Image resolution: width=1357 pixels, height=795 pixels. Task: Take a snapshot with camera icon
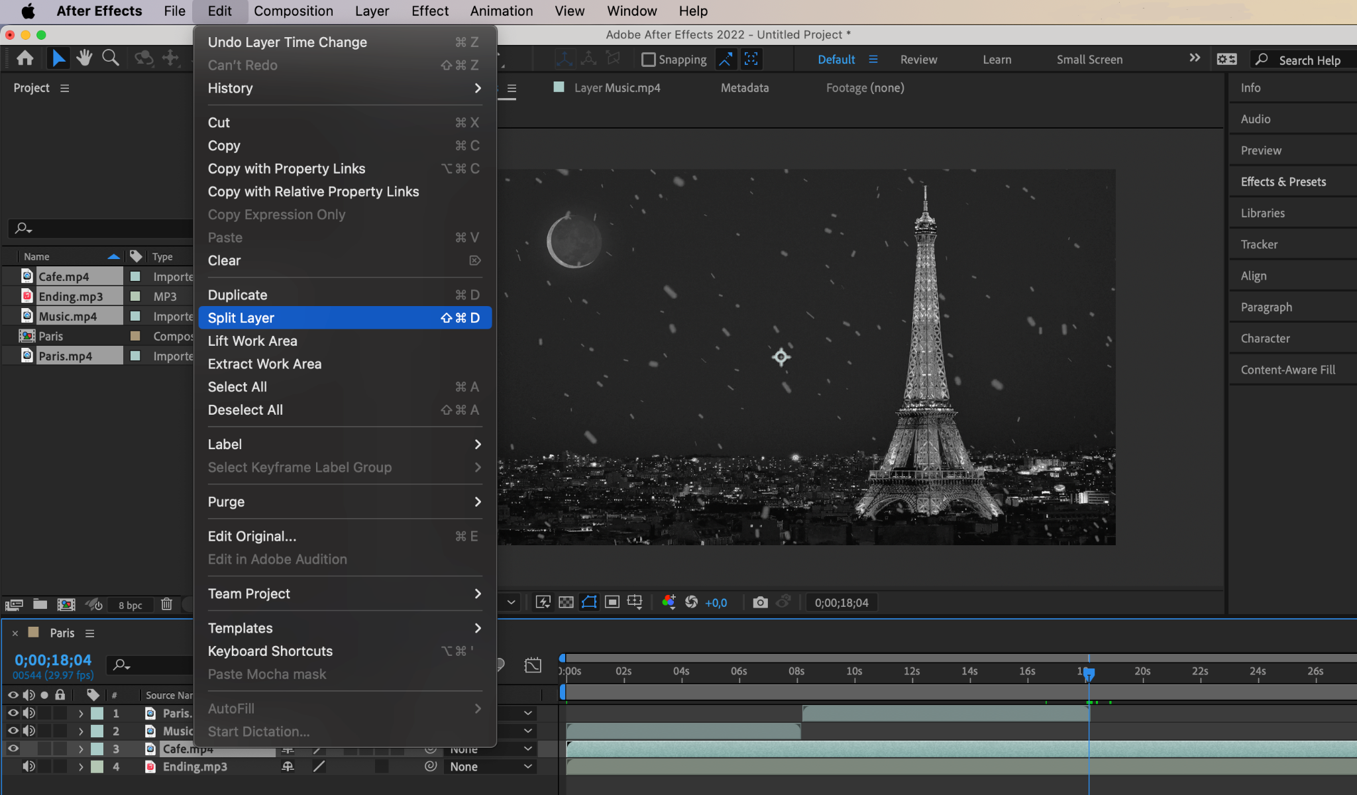760,602
